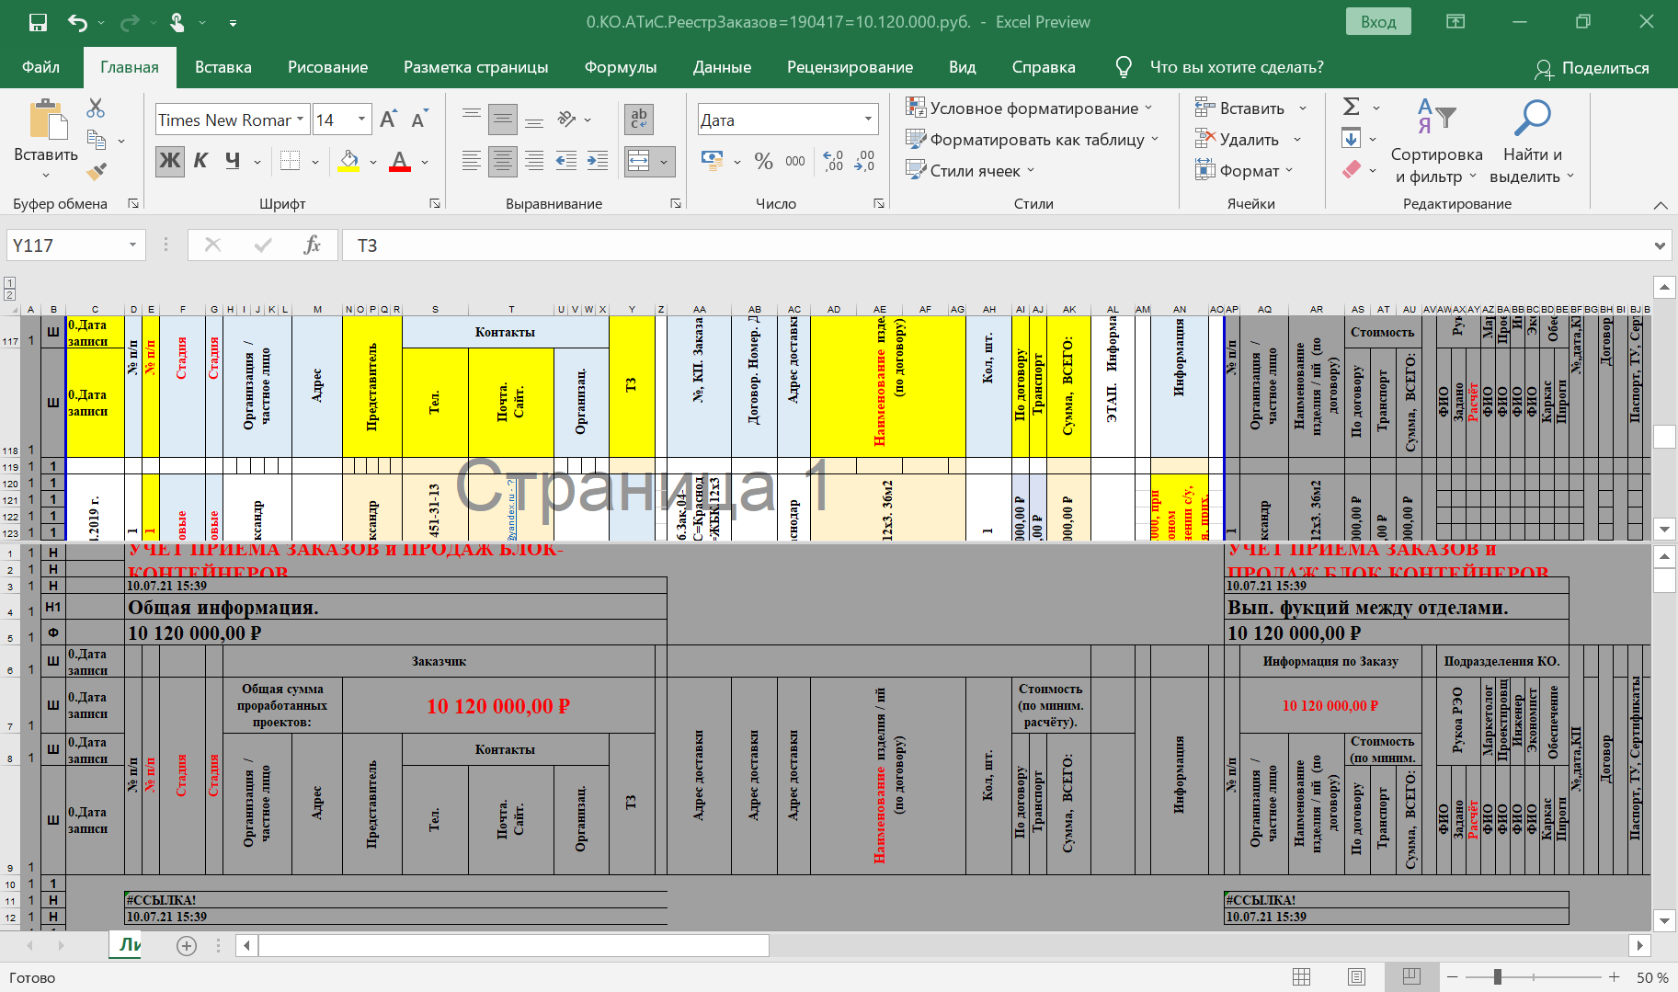Expand Условное форматирование menu
The width and height of the screenshot is (1678, 992).
[x=1029, y=108]
